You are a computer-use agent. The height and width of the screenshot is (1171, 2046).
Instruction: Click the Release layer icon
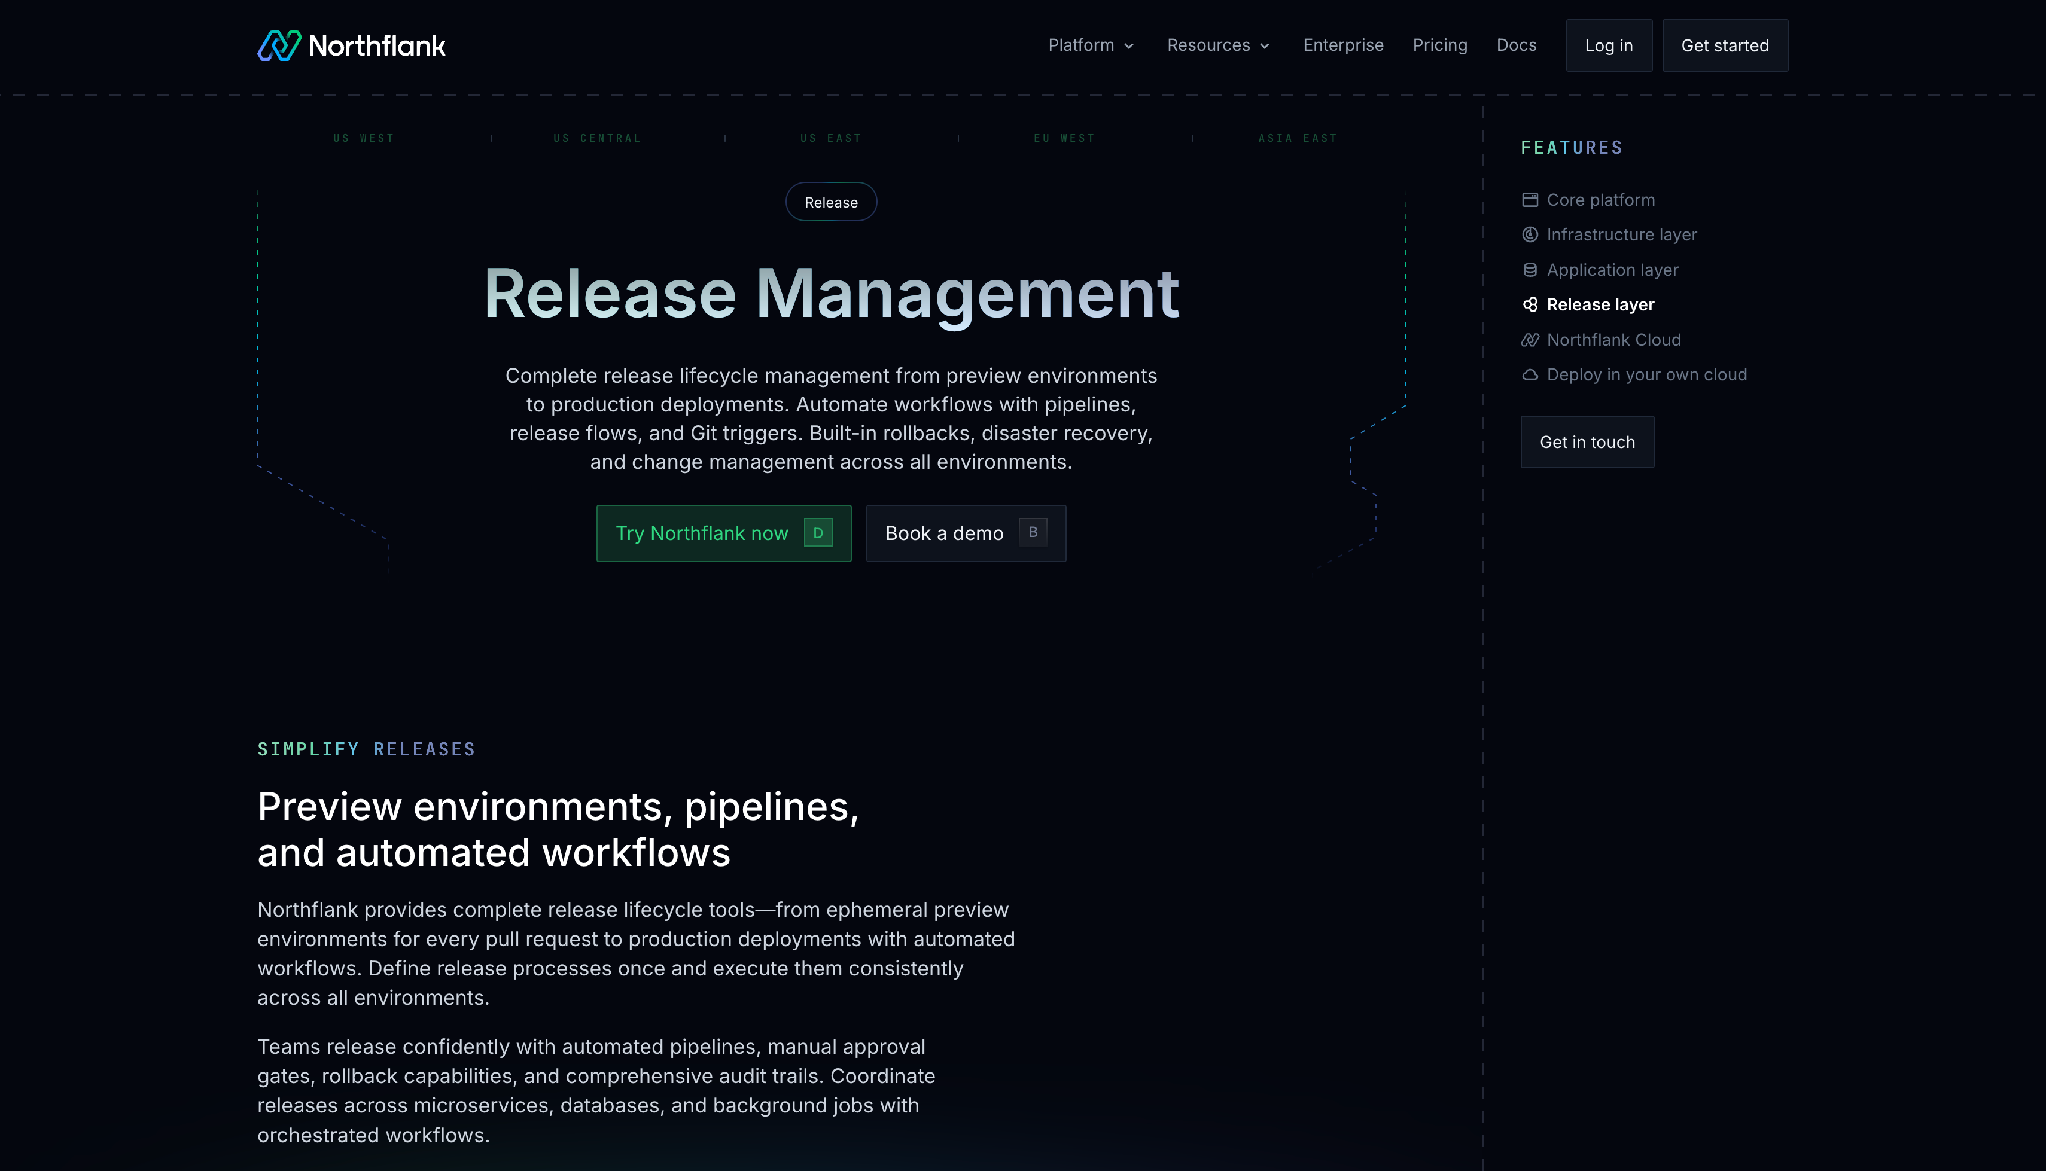tap(1530, 305)
